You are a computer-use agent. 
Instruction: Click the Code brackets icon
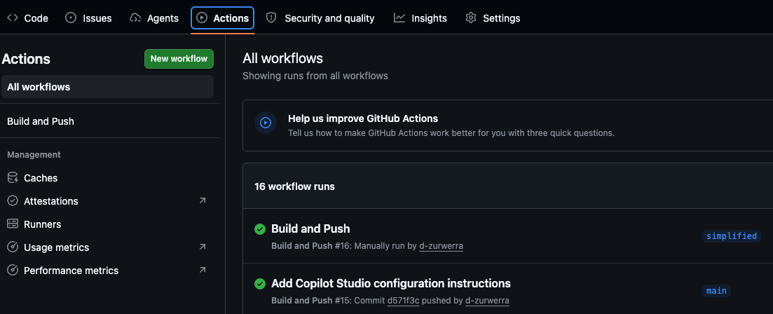(x=13, y=18)
